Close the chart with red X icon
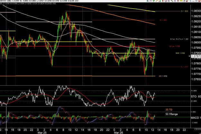This screenshot has width=201, height=134. click(199, 1)
